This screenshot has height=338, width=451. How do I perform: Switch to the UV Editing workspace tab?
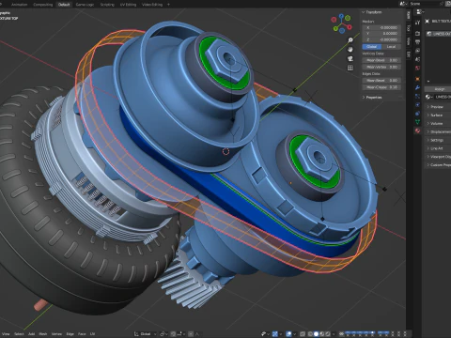coord(128,5)
